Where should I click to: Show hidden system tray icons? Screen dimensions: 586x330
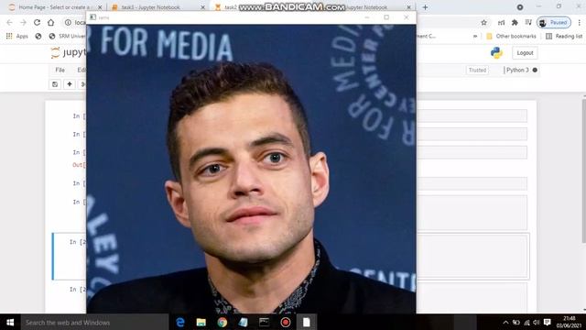pos(505,322)
